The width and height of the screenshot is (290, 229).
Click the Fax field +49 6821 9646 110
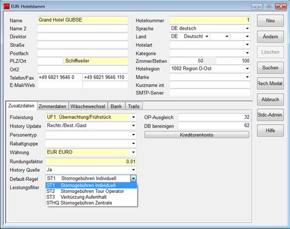(x=105, y=77)
